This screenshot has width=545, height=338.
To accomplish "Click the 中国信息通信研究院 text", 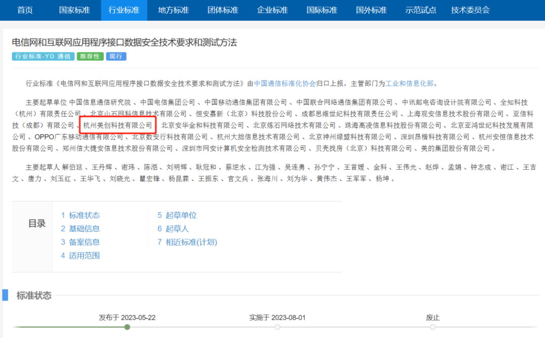I will pos(100,102).
